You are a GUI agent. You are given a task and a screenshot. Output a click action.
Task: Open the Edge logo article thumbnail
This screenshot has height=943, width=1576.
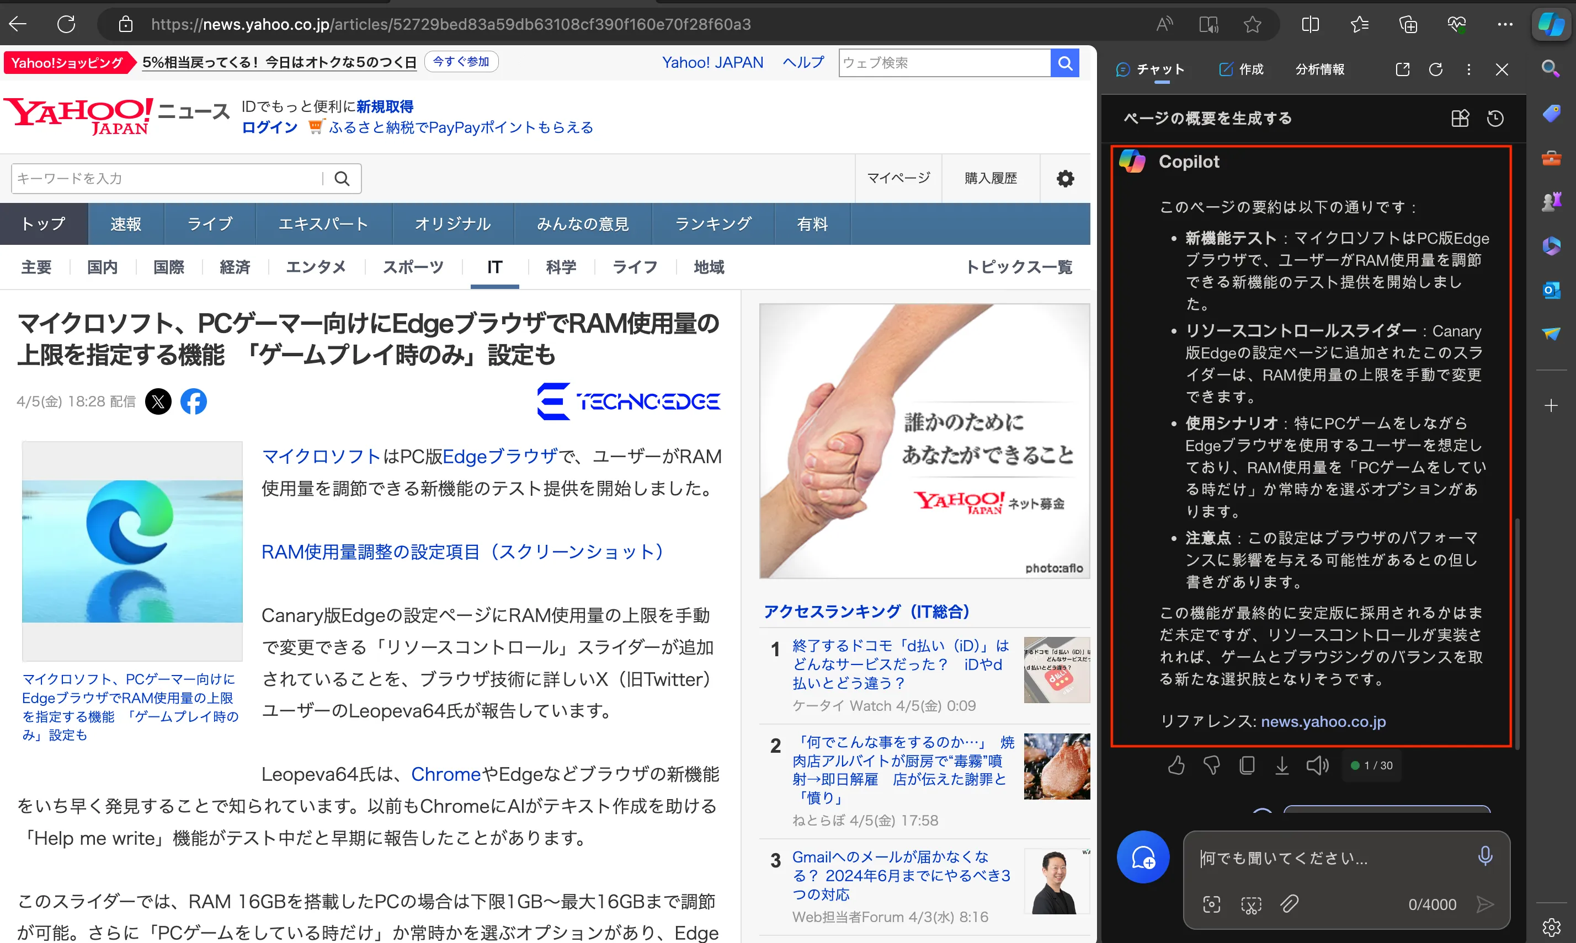click(132, 551)
